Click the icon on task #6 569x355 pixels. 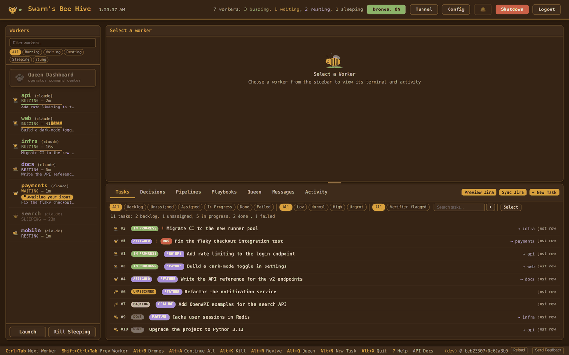[x=115, y=292]
